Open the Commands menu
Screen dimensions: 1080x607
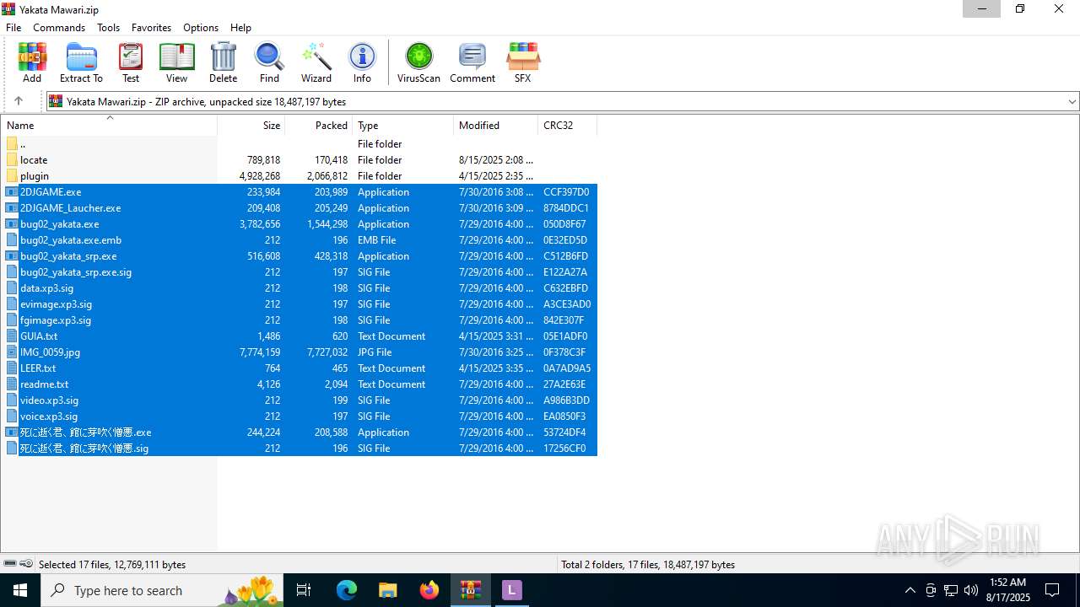(x=59, y=27)
